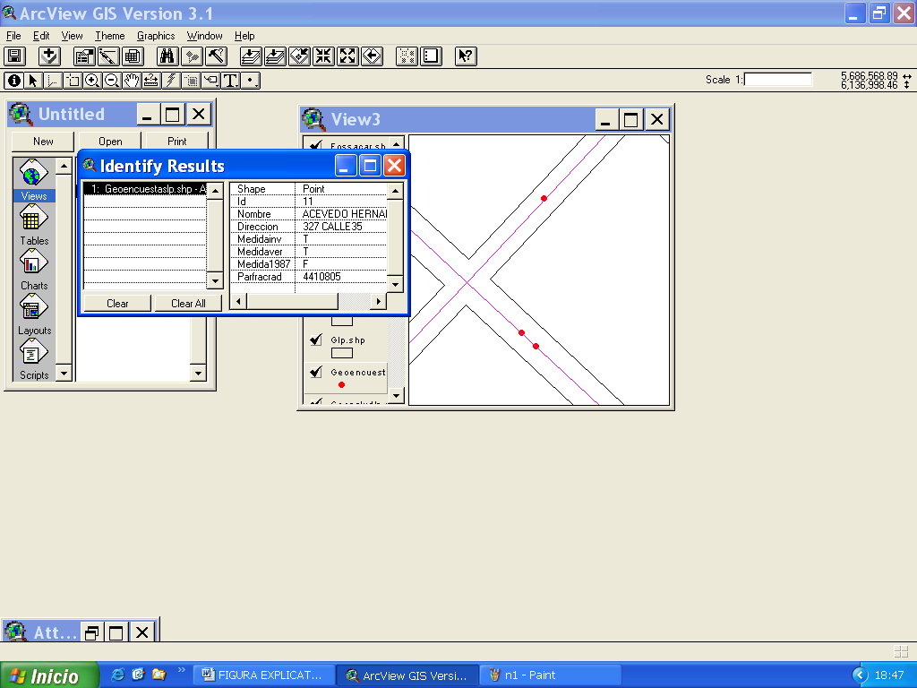This screenshot has width=917, height=688.
Task: Click the Print button in Untitled window
Action: click(176, 141)
